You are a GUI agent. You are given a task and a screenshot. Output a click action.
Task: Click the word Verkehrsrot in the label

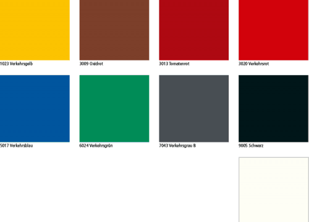pos(259,64)
